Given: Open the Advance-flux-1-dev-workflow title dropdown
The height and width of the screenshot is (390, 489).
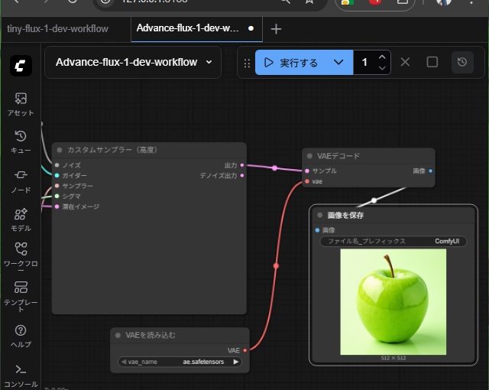Looking at the screenshot, I should (133, 62).
